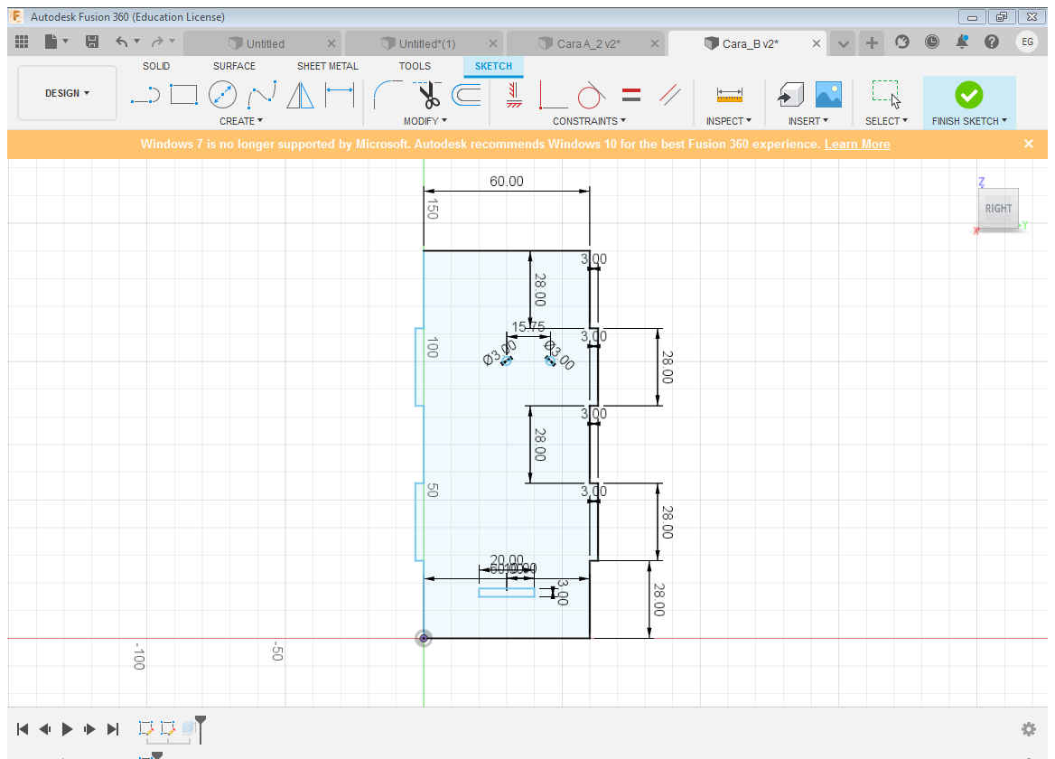Screen dimensions: 1055x759
Task: Expand the CONSTRAINTS dropdown
Action: [589, 121]
